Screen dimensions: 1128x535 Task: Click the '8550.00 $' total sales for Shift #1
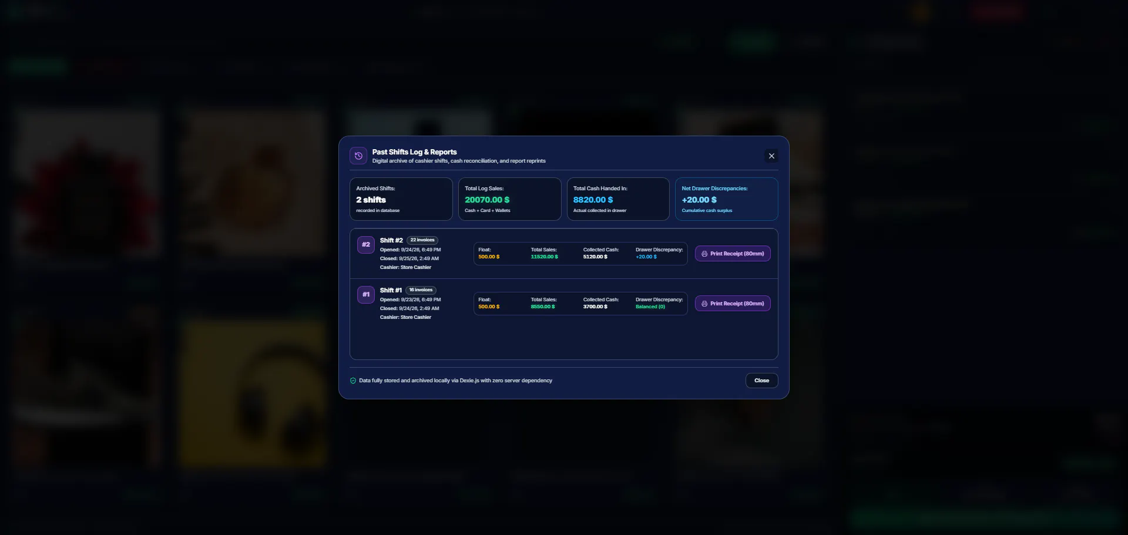(x=543, y=307)
